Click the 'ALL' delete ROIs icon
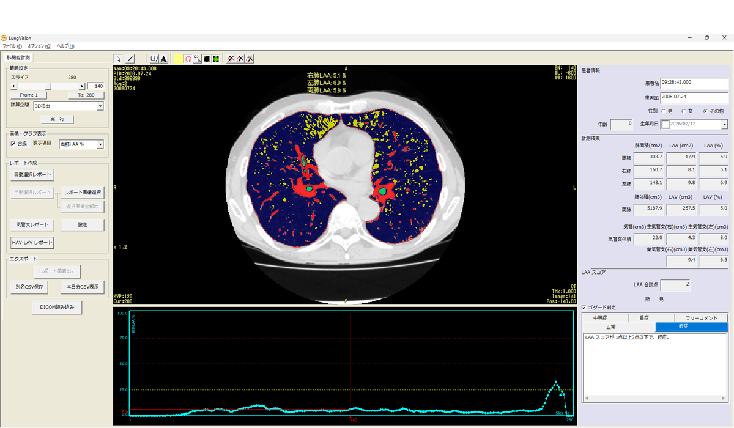Viewport: 734px width, 428px height. pos(250,59)
